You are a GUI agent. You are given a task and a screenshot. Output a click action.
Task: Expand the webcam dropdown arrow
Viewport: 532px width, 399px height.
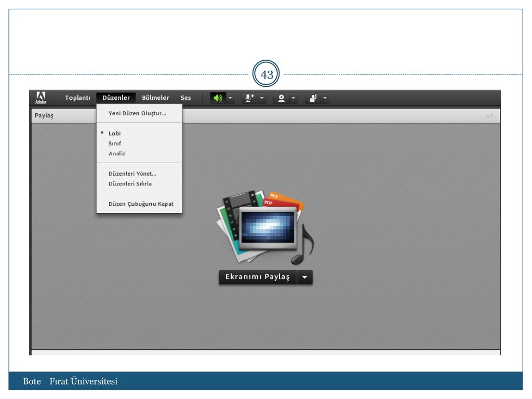point(294,98)
